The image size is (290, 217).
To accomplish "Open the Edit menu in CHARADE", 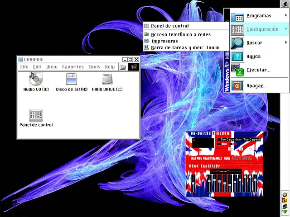I will click(37, 67).
